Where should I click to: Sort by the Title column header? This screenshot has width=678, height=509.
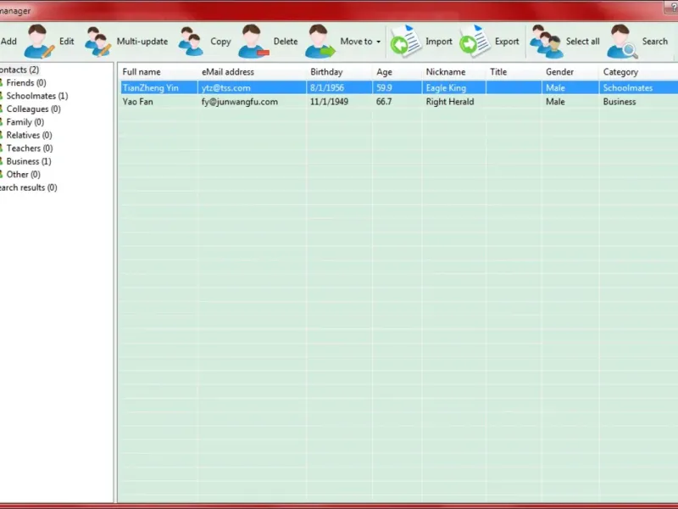(x=498, y=72)
